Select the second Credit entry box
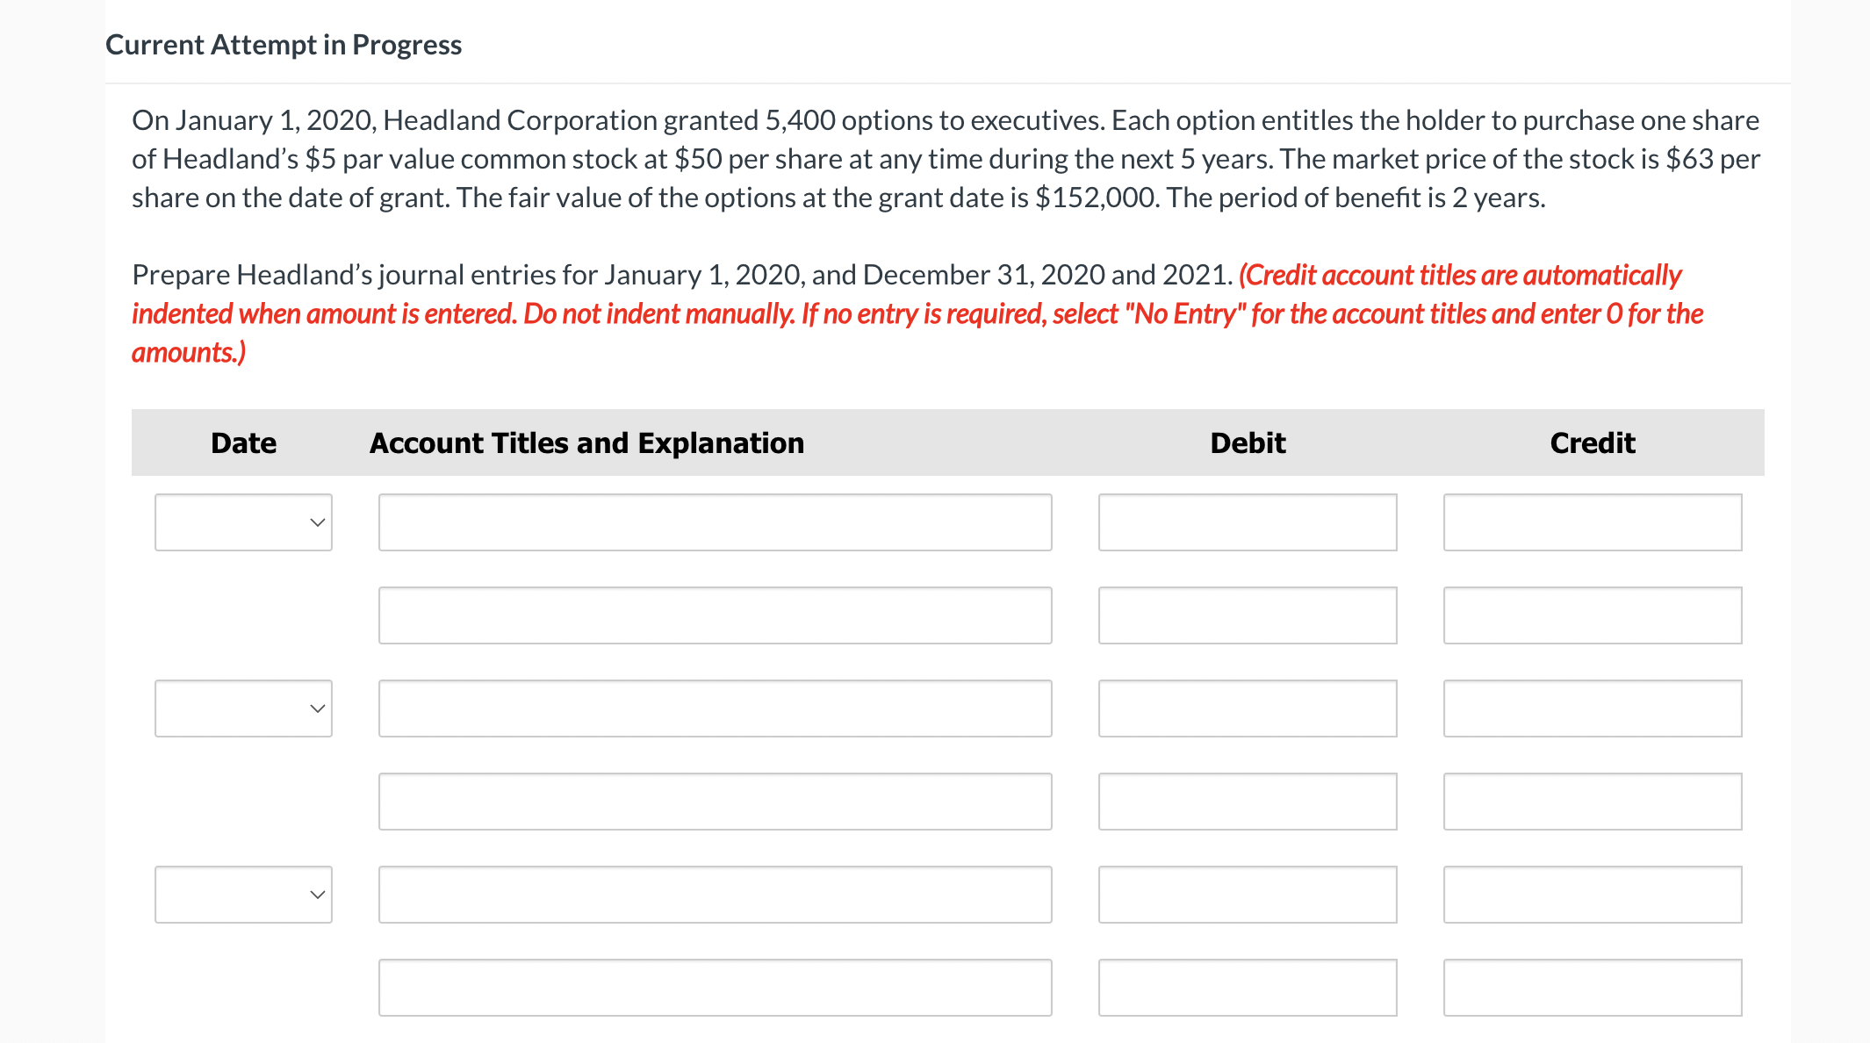The height and width of the screenshot is (1043, 1870). pos(1592,615)
